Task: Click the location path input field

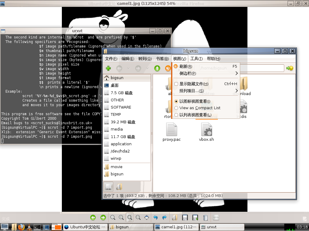Action: tap(241, 68)
